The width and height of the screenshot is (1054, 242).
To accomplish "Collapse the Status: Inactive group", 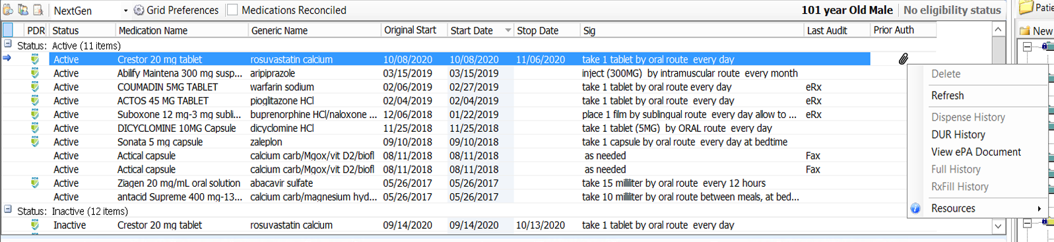I will [8, 210].
